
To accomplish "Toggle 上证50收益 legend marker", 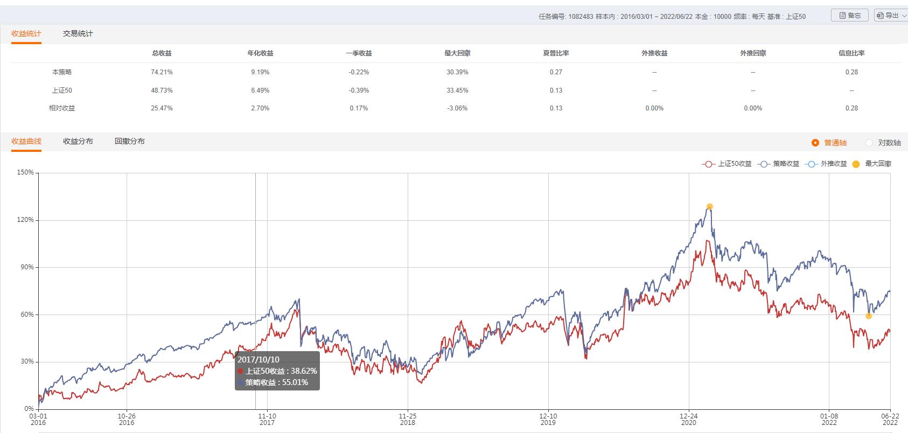I will point(708,164).
